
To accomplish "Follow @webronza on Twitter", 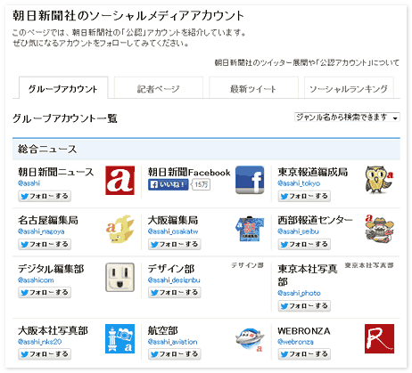I will click(x=304, y=354).
